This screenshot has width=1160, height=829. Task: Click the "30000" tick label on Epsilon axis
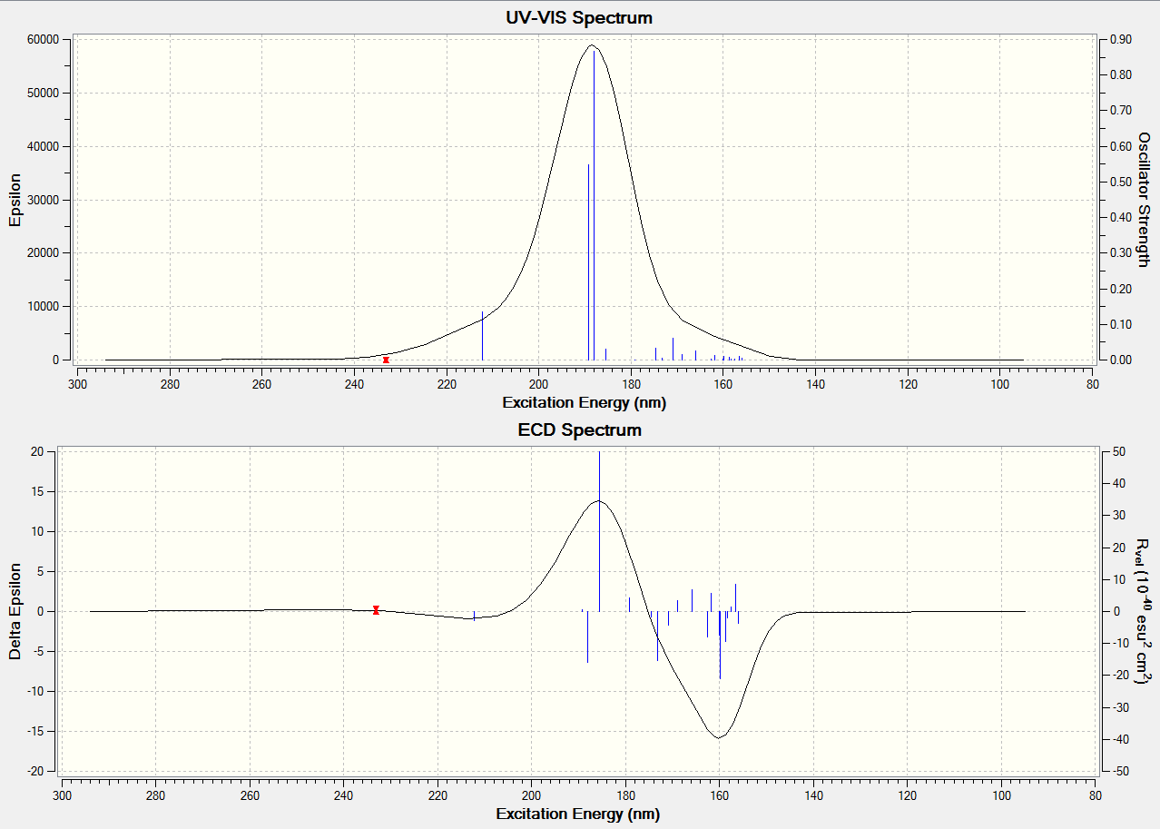(x=43, y=200)
